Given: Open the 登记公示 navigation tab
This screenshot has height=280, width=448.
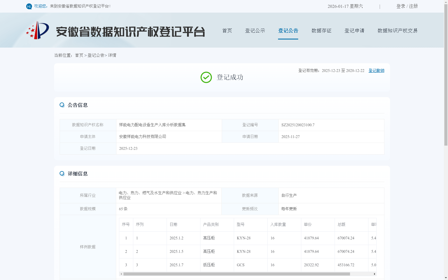Looking at the screenshot, I should pos(255,31).
